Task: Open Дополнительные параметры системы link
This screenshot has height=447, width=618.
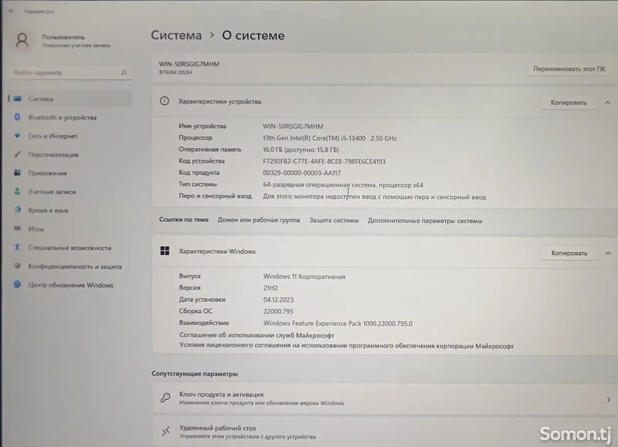Action: pos(425,220)
